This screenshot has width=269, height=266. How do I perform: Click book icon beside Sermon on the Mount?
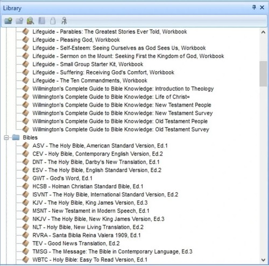pos(26,56)
